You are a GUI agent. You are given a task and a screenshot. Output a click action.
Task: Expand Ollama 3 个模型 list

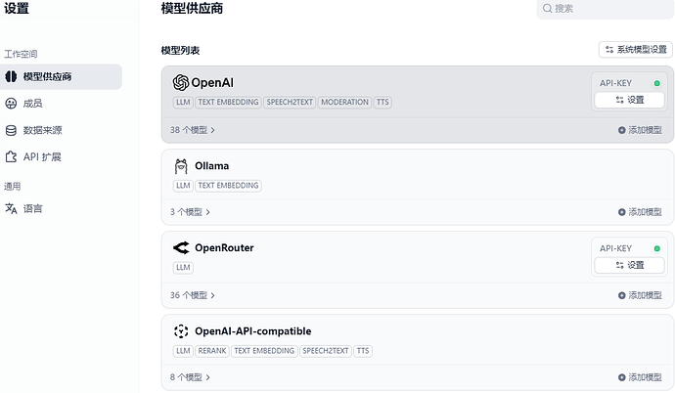click(x=190, y=211)
